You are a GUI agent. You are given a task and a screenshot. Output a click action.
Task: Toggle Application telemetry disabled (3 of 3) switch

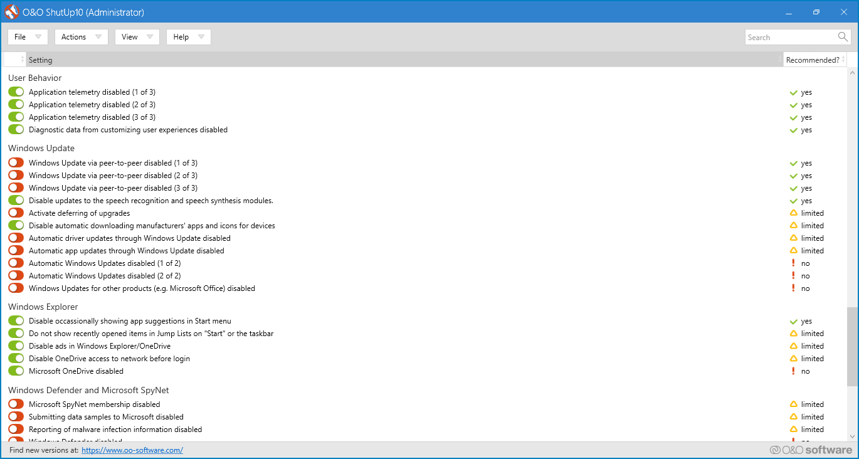click(16, 117)
